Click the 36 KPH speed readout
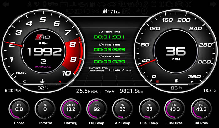The width and height of the screenshot is (219, 128). (176, 51)
